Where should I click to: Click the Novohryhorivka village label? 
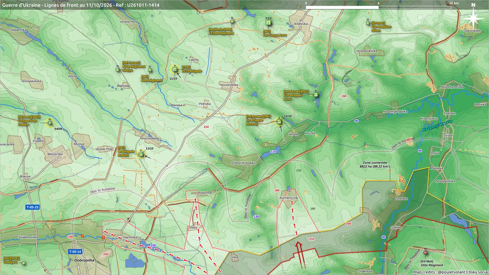[452, 87]
